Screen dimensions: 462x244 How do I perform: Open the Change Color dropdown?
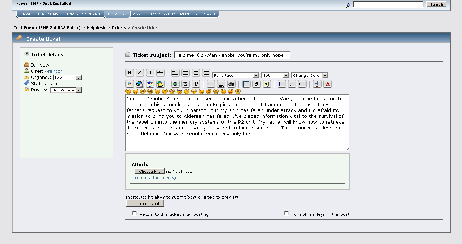(310, 75)
